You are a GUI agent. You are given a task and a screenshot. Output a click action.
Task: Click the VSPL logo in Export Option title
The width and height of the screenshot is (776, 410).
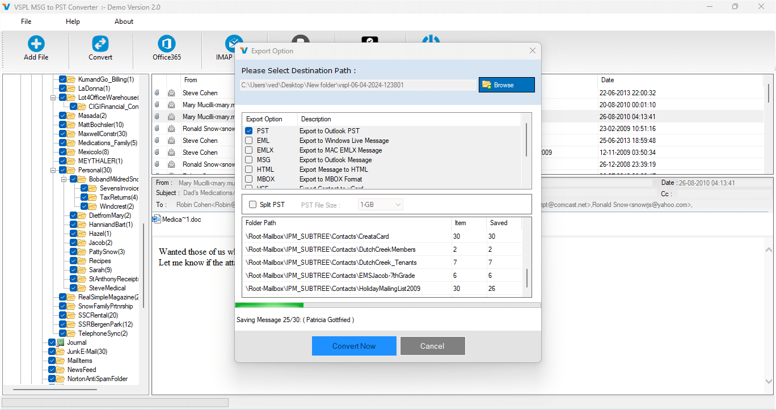pyautogui.click(x=244, y=50)
